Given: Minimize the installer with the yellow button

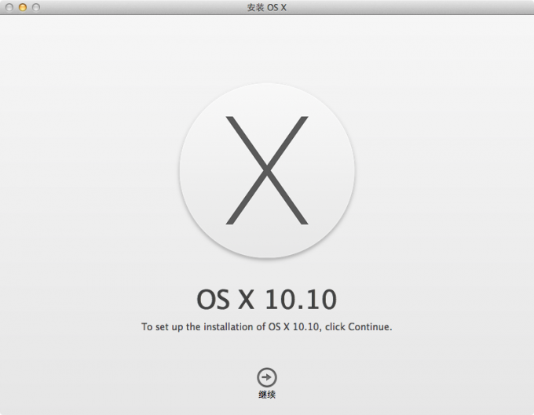Looking at the screenshot, I should pyautogui.click(x=23, y=7).
